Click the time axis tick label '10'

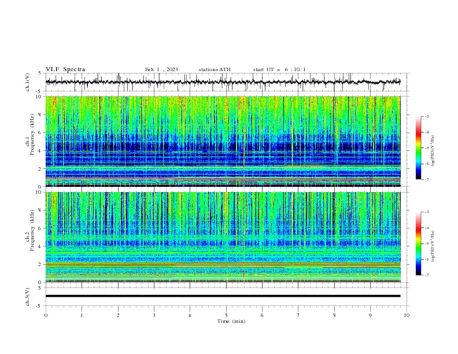(x=407, y=315)
